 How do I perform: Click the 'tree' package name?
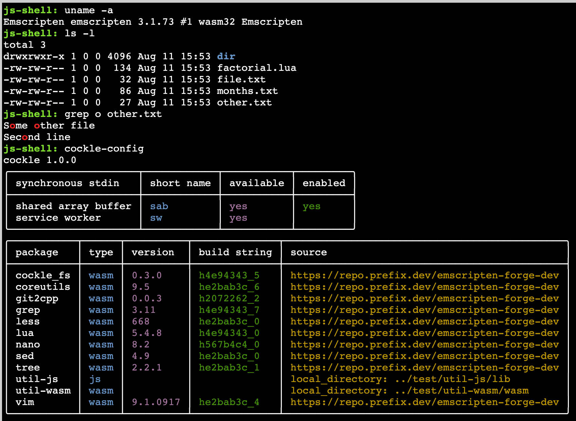[28, 368]
